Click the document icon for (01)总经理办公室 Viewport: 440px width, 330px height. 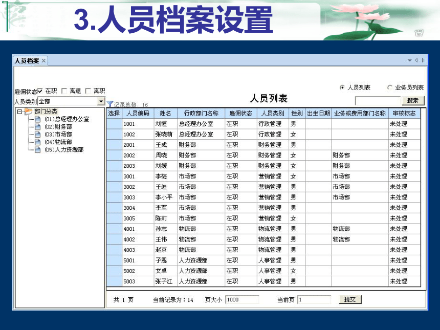click(x=38, y=119)
